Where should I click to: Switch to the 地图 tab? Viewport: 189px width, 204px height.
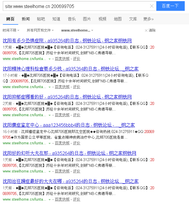tap(118, 19)
